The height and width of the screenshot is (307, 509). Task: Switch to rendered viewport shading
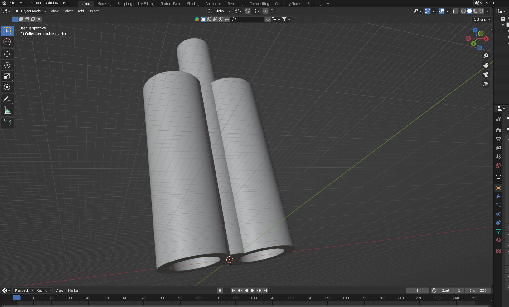pyautogui.click(x=481, y=11)
